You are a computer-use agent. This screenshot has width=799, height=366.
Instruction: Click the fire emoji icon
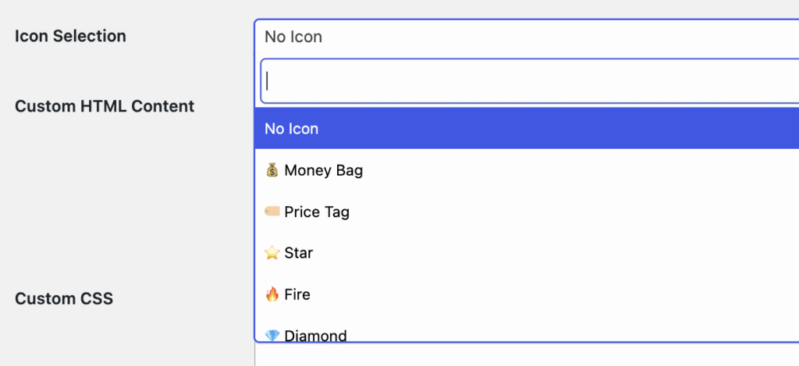(x=272, y=294)
